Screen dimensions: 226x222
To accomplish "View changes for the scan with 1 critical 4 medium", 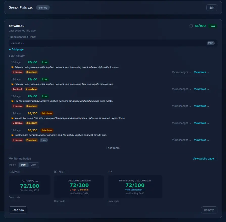I will 182,89.
